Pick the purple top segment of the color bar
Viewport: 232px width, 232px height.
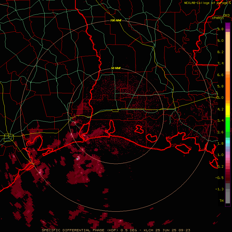coord(228,26)
